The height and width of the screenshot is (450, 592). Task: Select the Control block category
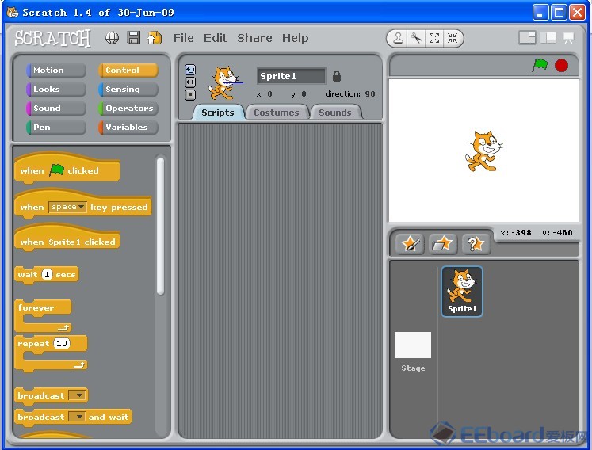pos(128,71)
